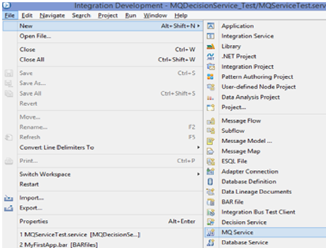Choose Adapter Connection label in submenu

coord(250,171)
